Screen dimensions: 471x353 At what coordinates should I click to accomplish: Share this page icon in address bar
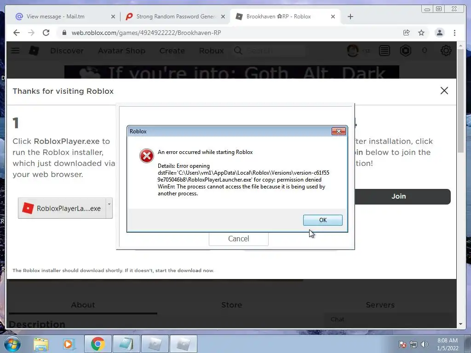407,33
